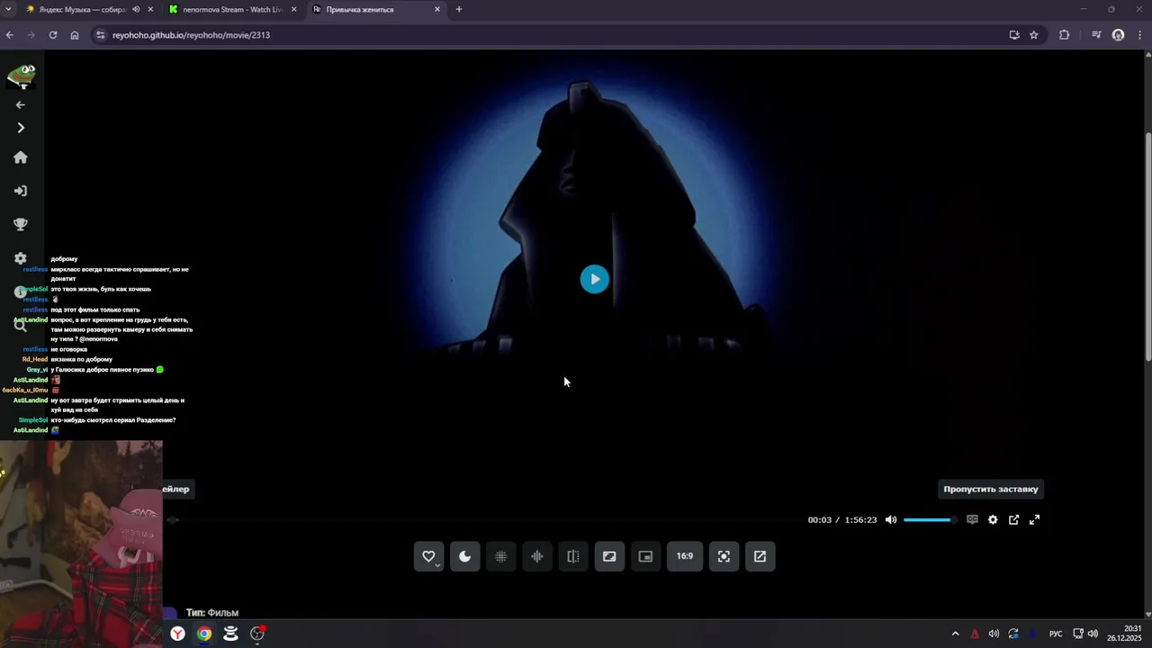Switch language via РУС tray indicator
Viewport: 1152px width, 648px height.
1056,634
